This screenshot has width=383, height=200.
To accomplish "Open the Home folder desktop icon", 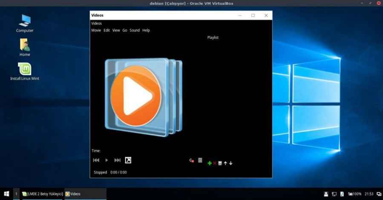I will click(25, 47).
